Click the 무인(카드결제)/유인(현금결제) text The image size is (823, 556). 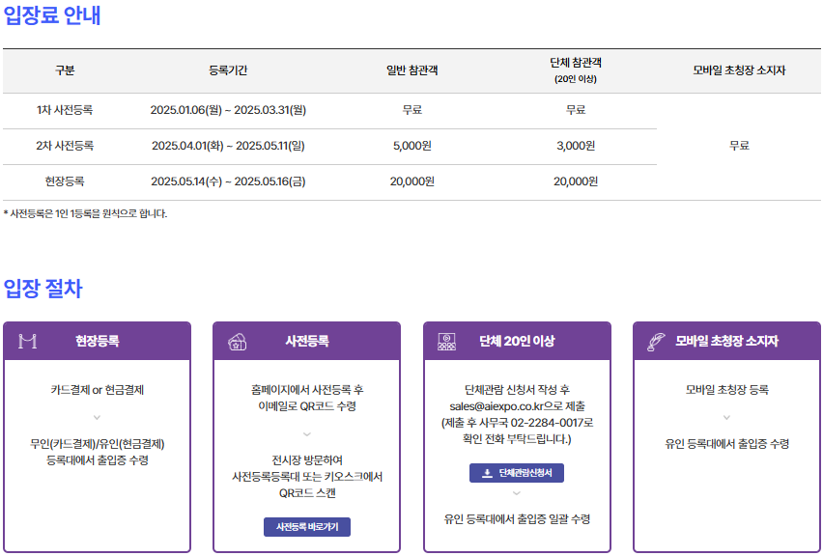click(x=98, y=444)
